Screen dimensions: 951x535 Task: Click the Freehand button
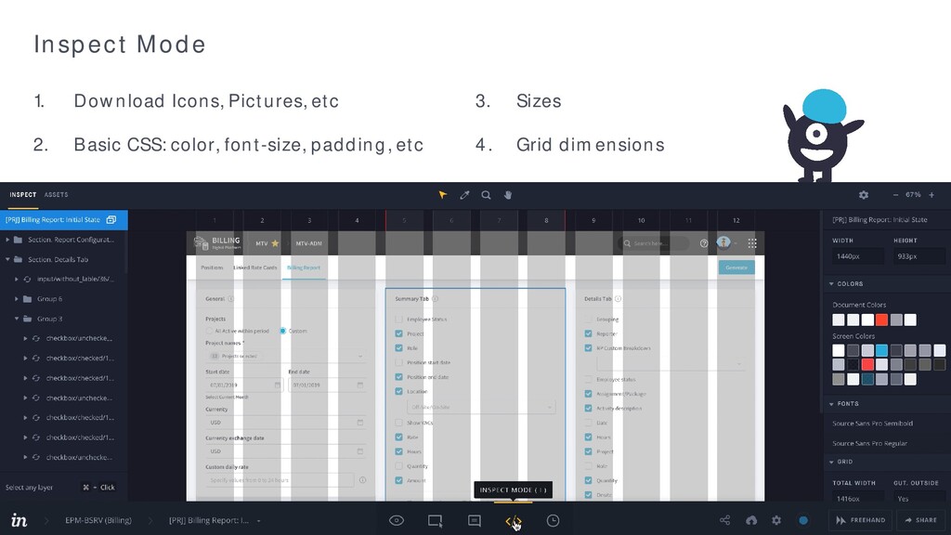[861, 520]
